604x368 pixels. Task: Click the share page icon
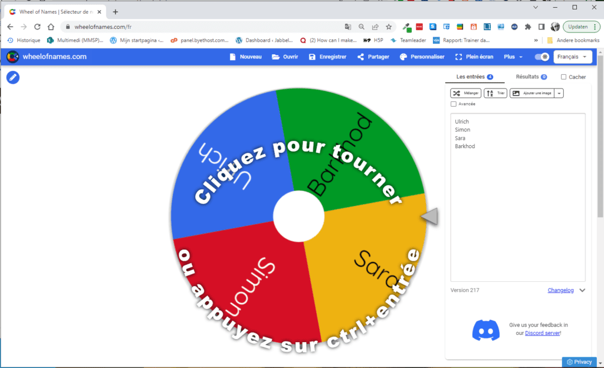[375, 27]
